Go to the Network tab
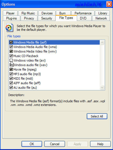The image size is (113, 150). [101, 18]
